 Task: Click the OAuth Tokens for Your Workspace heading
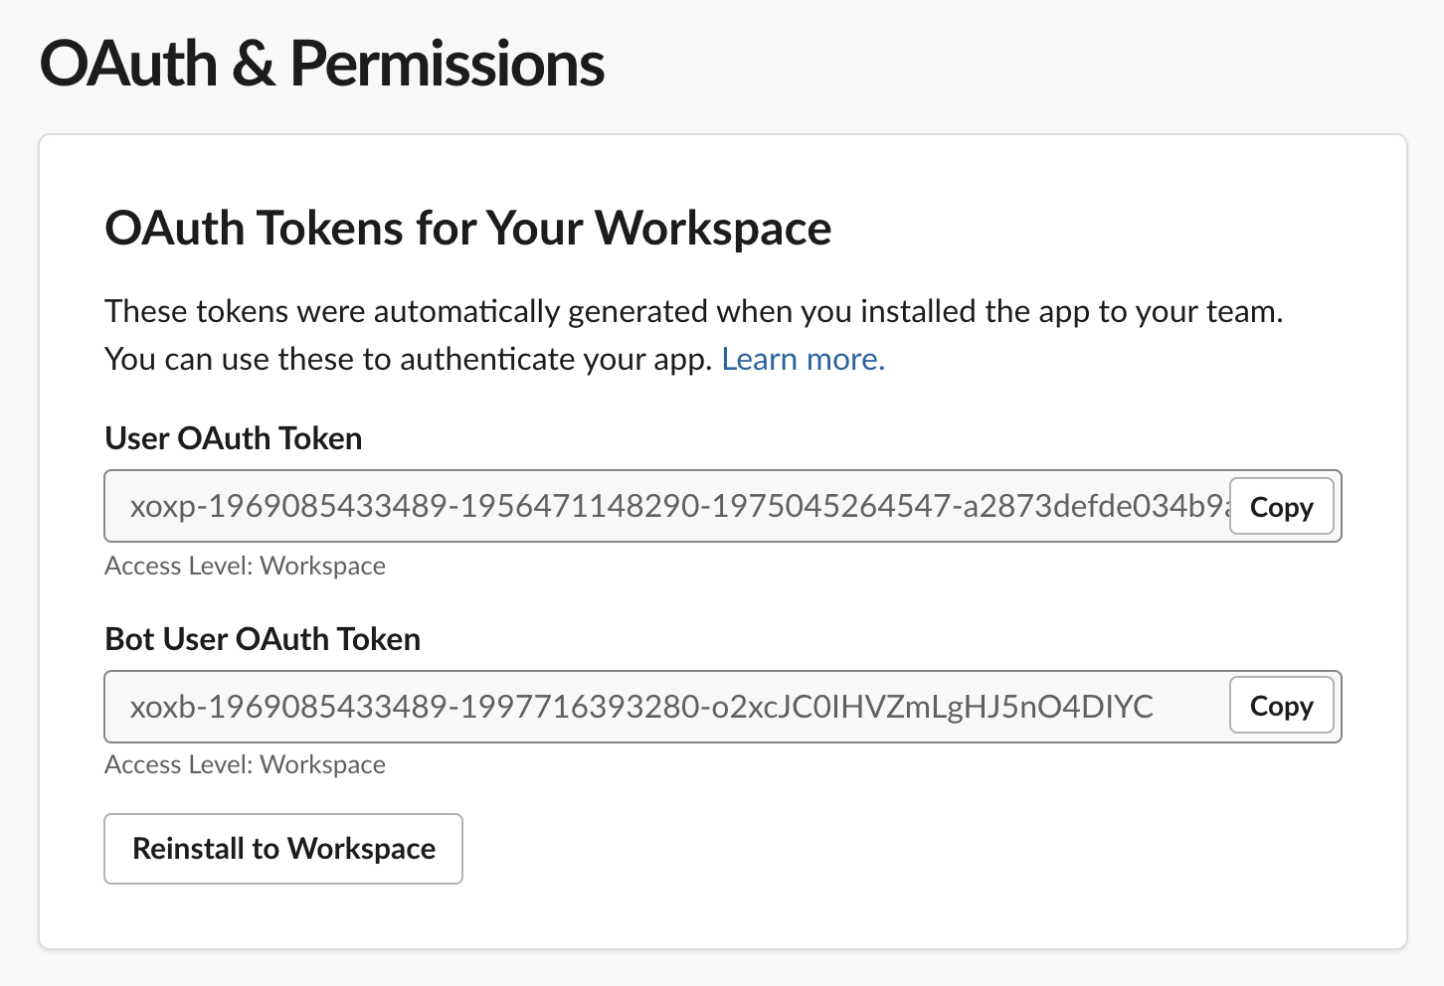pyautogui.click(x=468, y=228)
